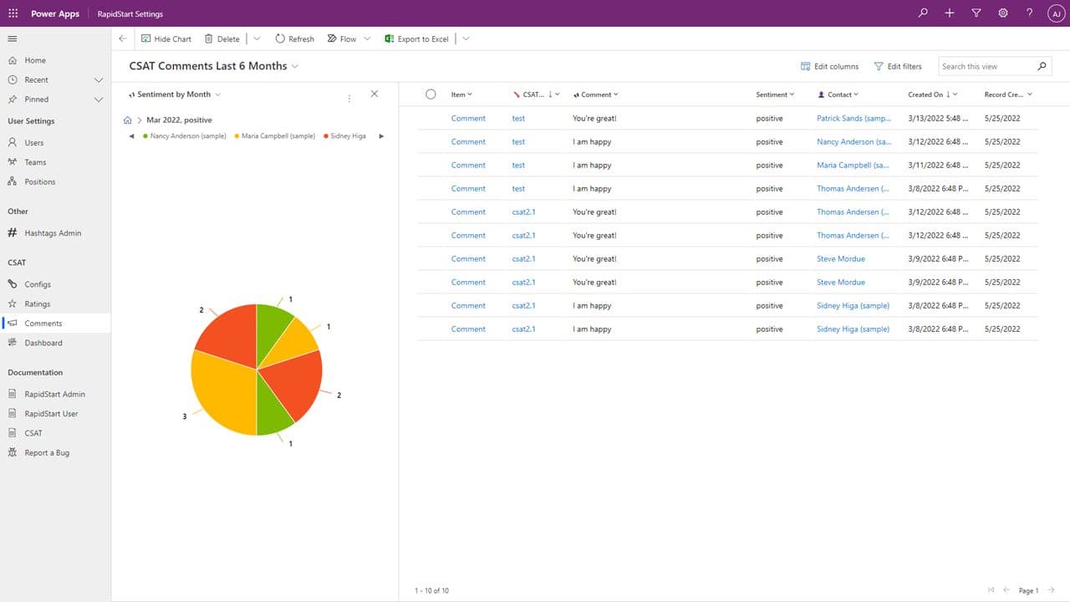Click the plus icon to create new record
Image resolution: width=1070 pixels, height=602 pixels.
tap(950, 13)
